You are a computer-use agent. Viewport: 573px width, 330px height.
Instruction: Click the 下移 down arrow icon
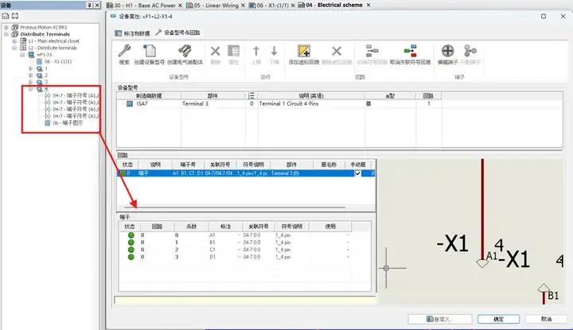point(274,52)
